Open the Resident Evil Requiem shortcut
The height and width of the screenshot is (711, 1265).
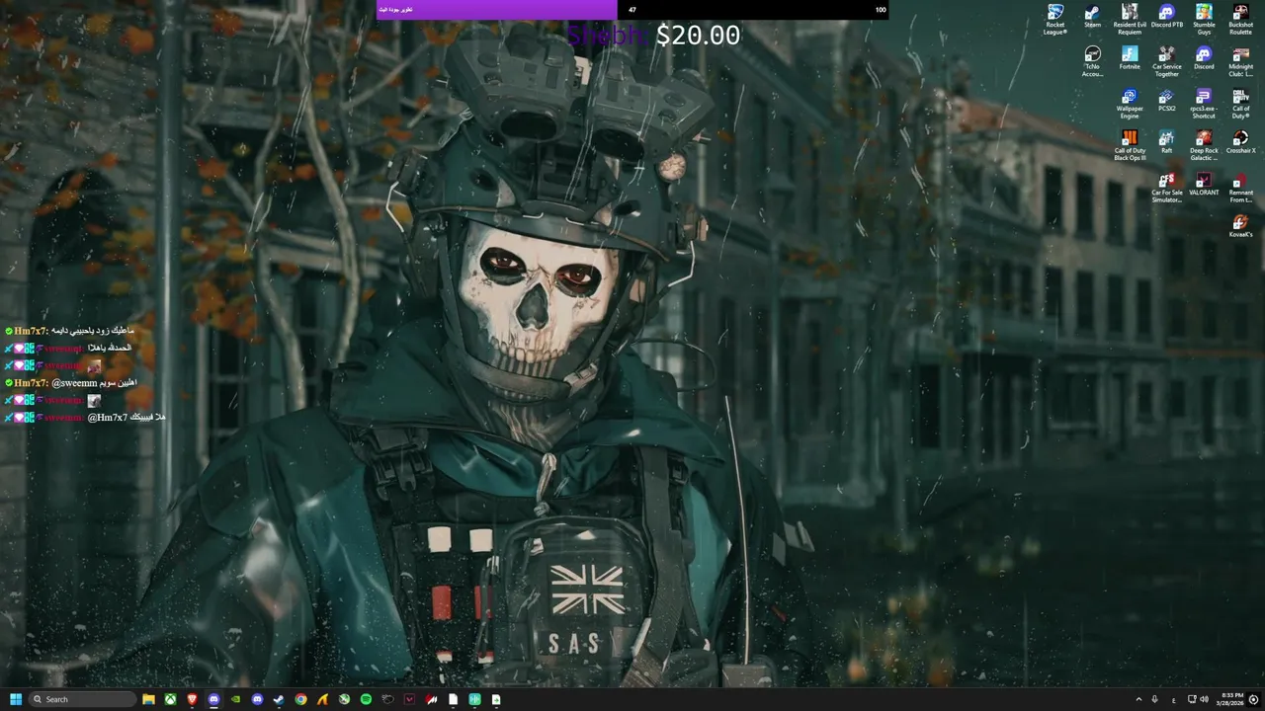1130,19
